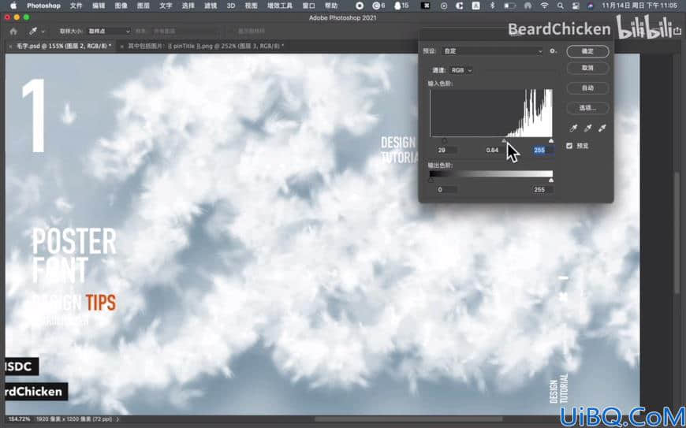Image resolution: width=686 pixels, height=428 pixels.
Task: Click the share icon at window corner
Action: point(677,32)
